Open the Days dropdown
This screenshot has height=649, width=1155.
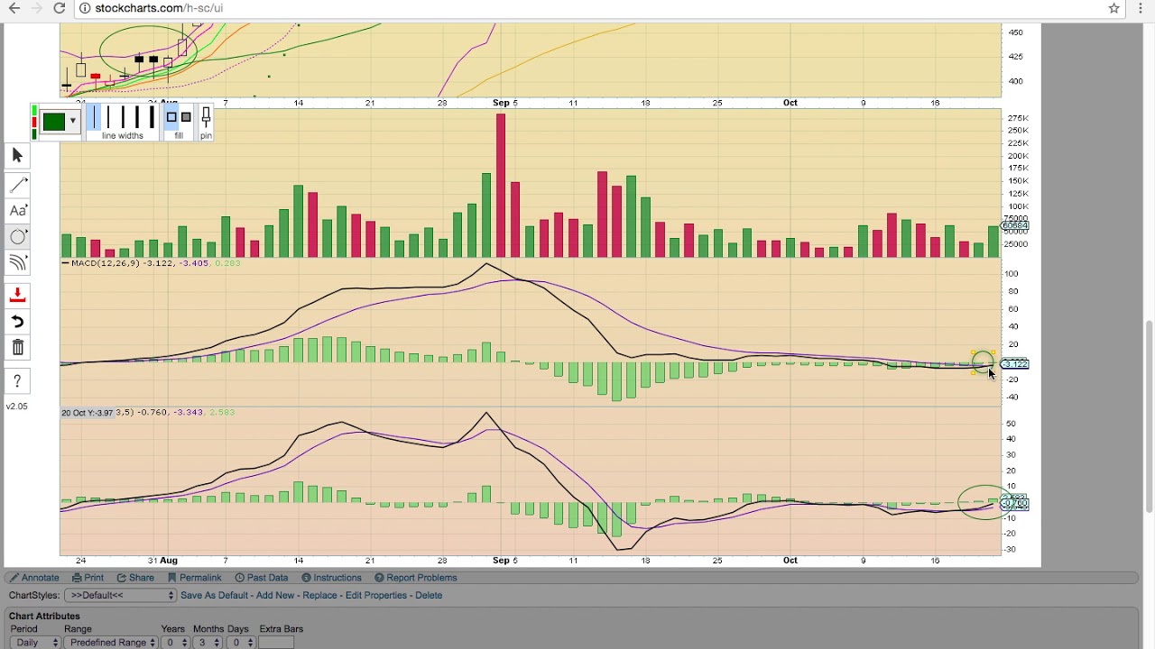(x=240, y=643)
